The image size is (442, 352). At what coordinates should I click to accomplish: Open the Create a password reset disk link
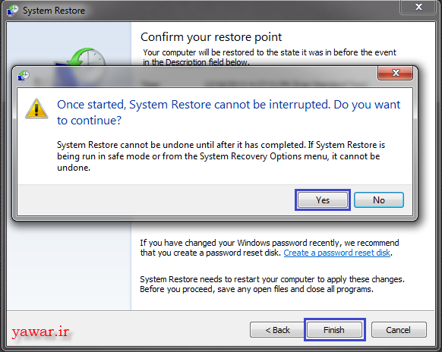point(337,253)
